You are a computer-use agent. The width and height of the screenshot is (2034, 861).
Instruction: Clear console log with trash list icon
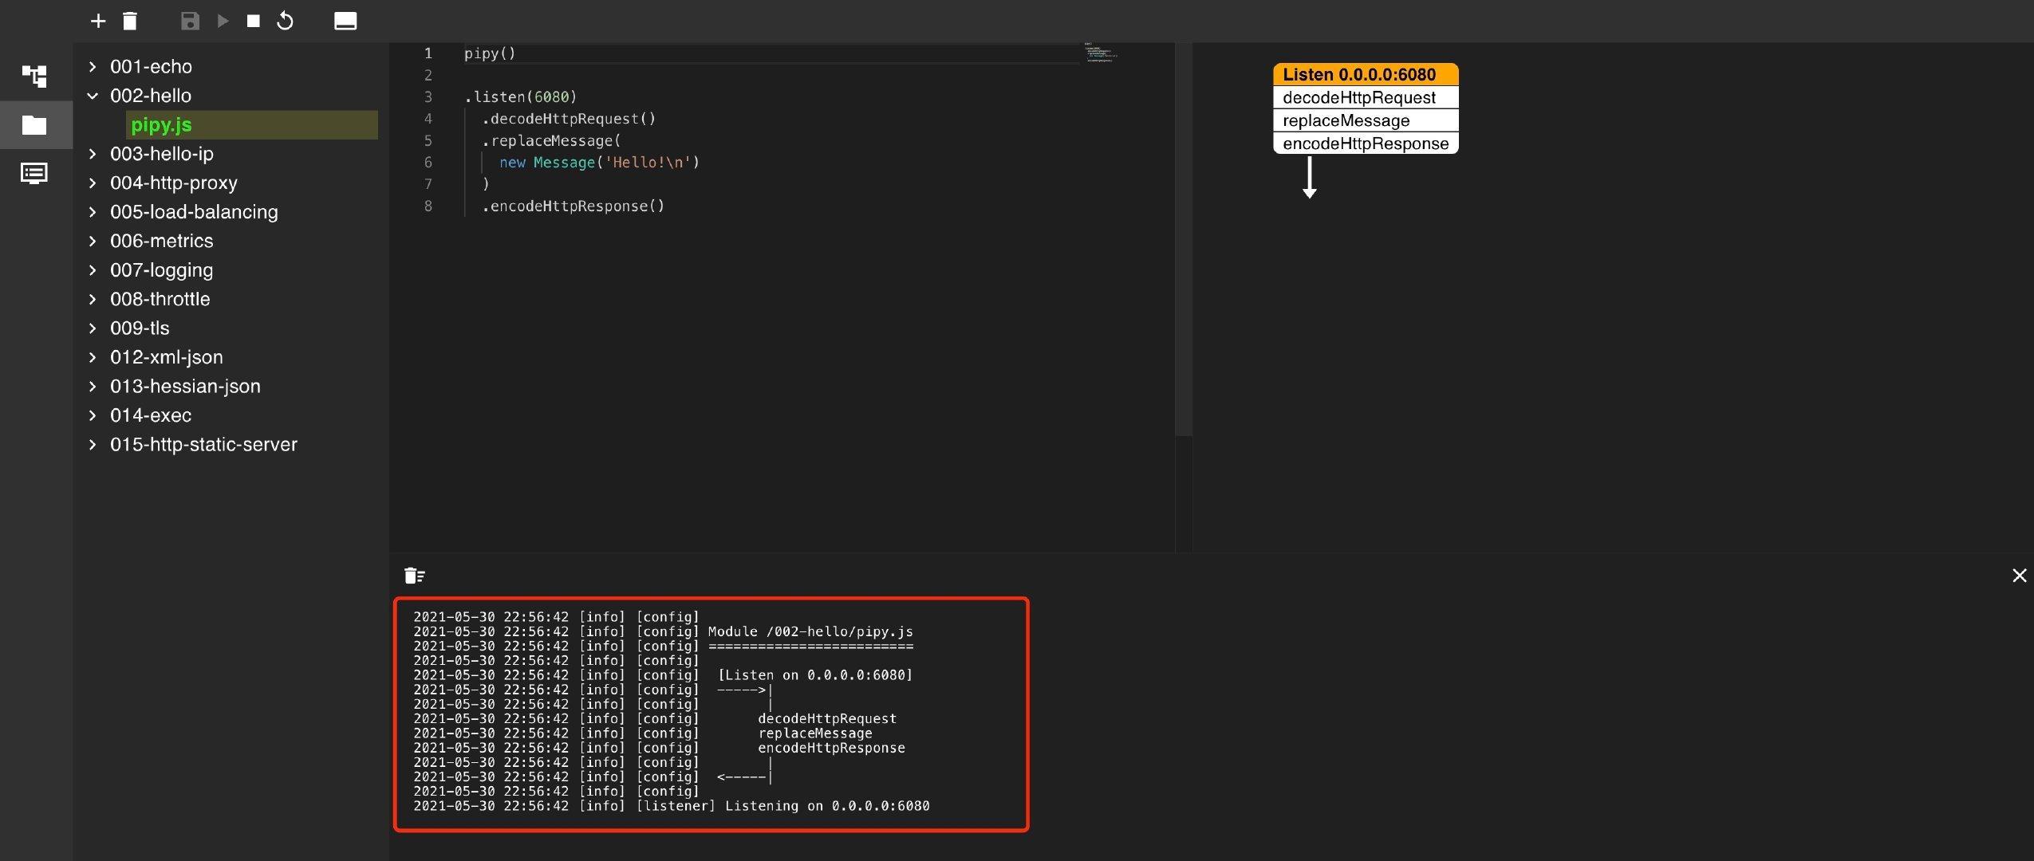coord(415,576)
